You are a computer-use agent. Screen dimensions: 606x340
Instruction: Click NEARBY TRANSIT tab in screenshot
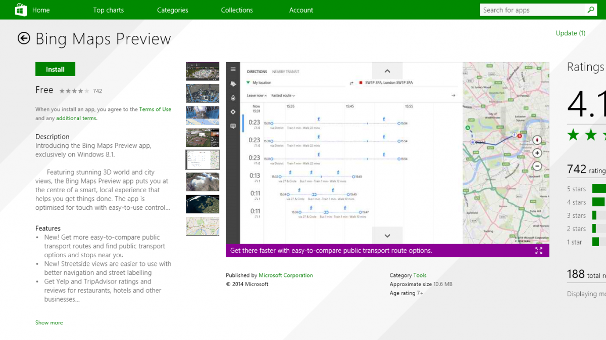[x=286, y=72]
